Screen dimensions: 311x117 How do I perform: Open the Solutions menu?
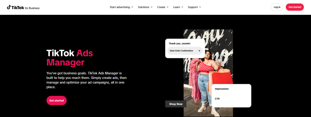[145, 7]
